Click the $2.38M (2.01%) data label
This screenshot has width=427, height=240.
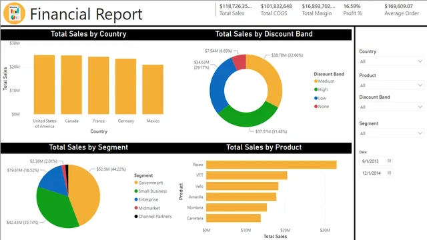pos(43,161)
